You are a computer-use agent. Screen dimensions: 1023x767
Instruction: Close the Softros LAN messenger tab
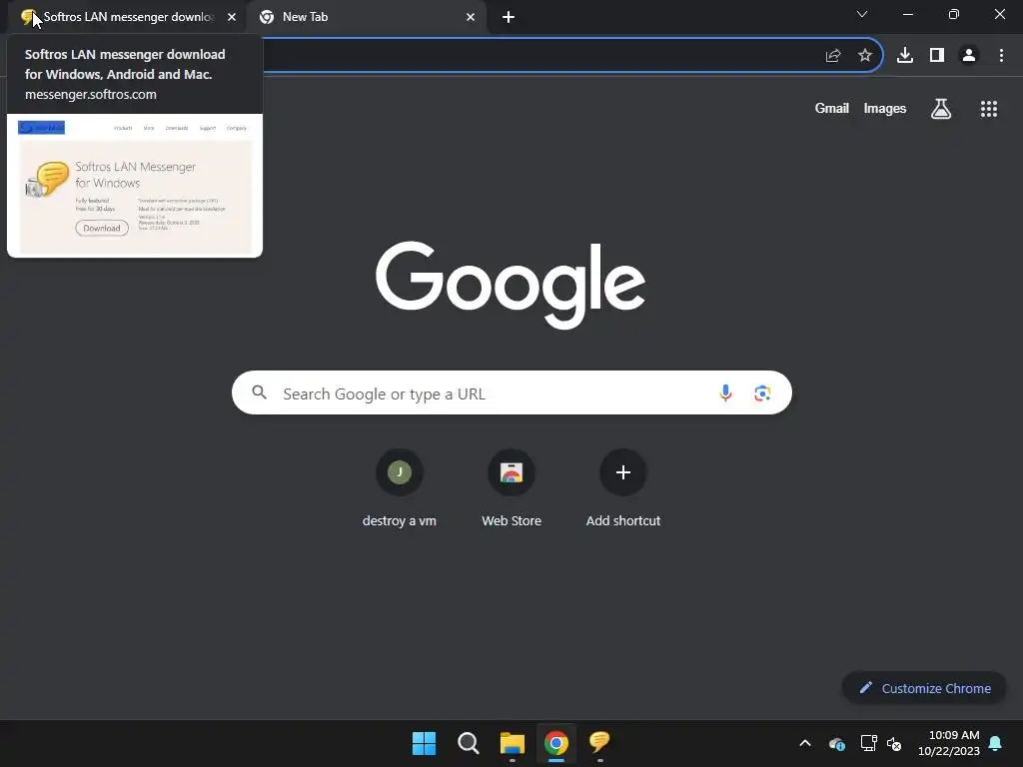coord(232,17)
